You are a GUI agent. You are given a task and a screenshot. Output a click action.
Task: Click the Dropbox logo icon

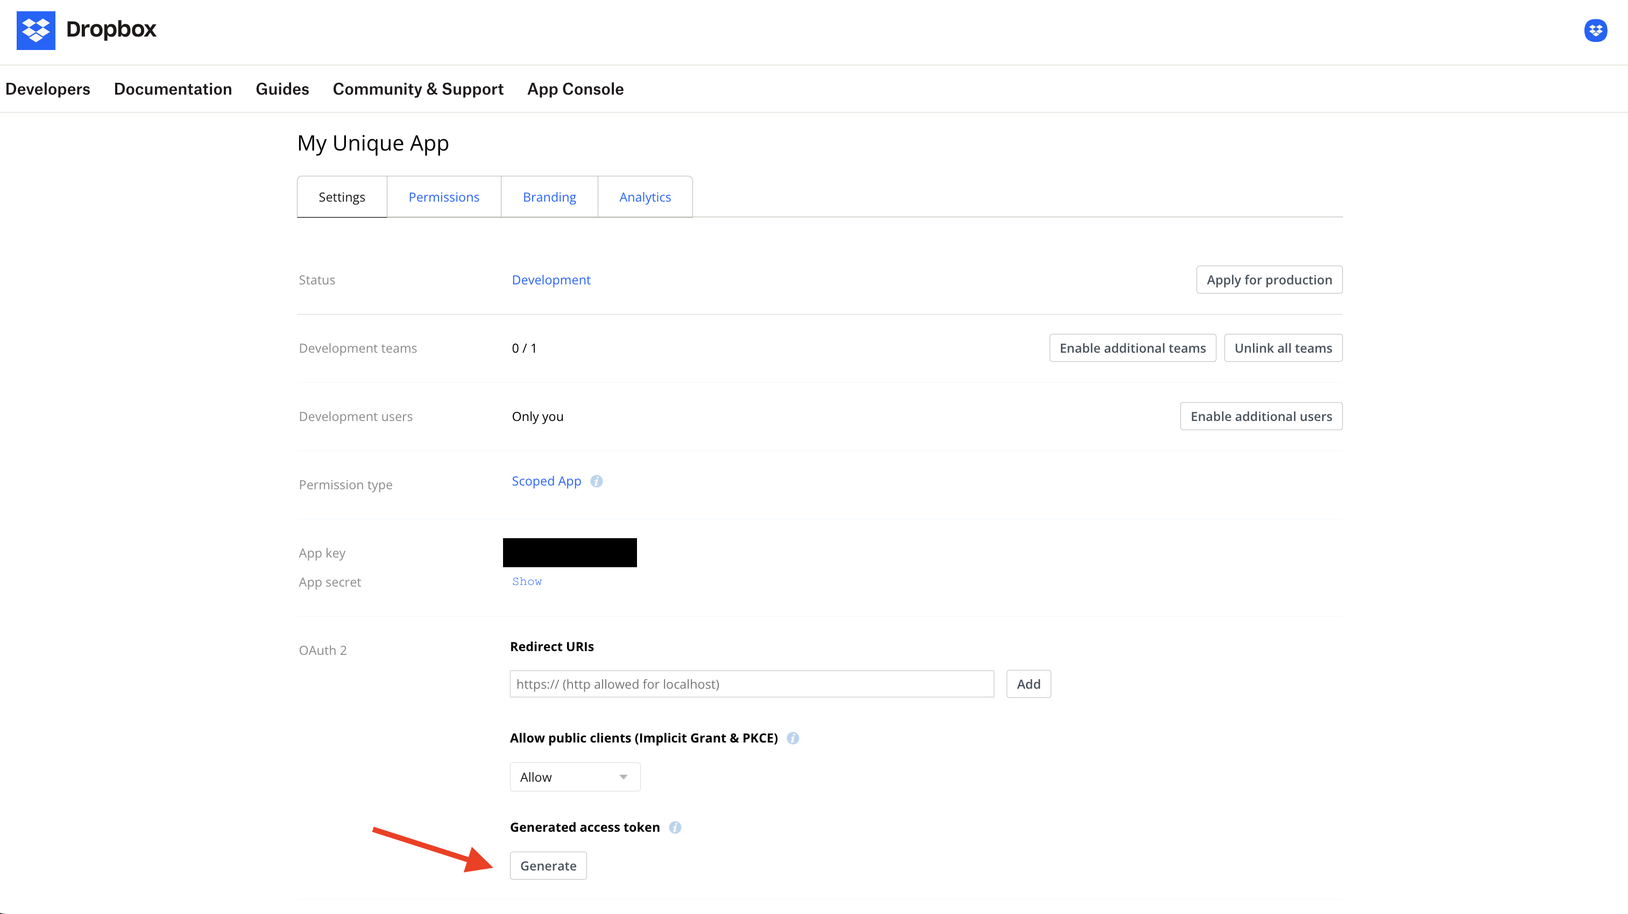coord(36,30)
